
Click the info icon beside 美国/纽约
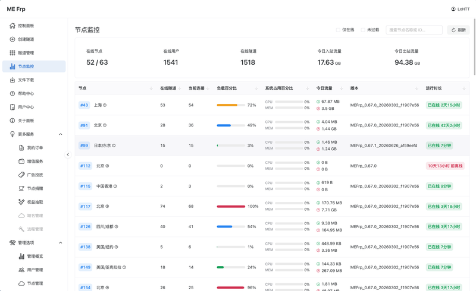coord(116,247)
